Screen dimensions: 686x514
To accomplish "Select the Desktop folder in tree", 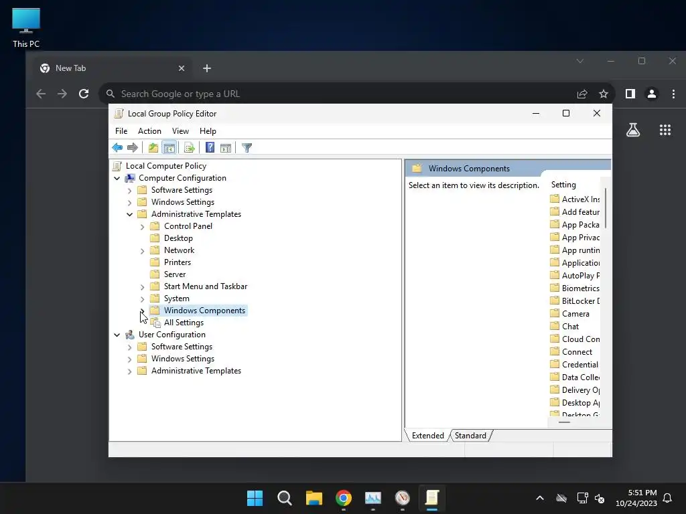I will point(178,238).
